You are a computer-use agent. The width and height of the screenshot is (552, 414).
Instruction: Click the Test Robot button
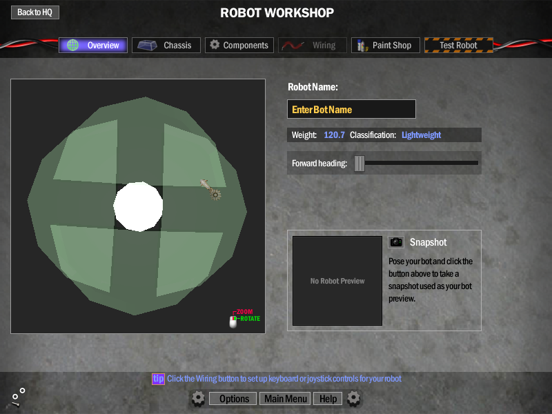click(458, 45)
